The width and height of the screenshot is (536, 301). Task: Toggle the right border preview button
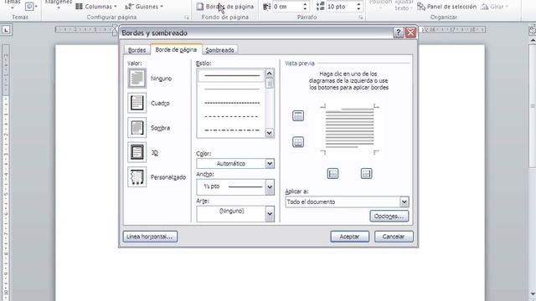pyautogui.click(x=366, y=174)
